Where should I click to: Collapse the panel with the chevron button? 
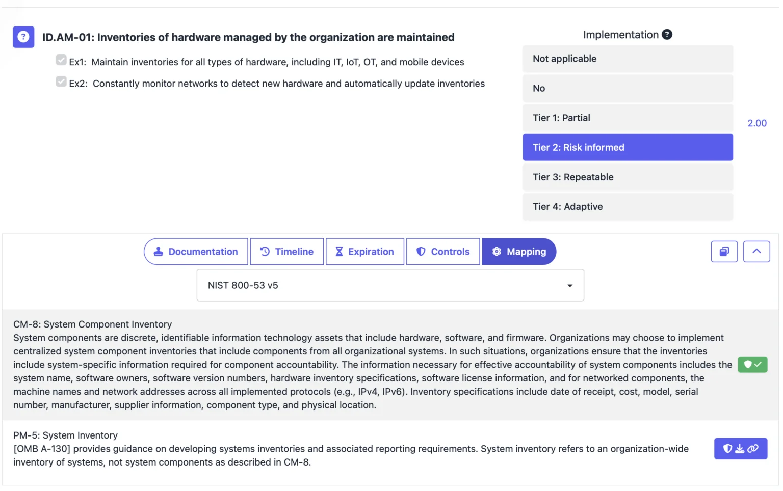pyautogui.click(x=756, y=251)
